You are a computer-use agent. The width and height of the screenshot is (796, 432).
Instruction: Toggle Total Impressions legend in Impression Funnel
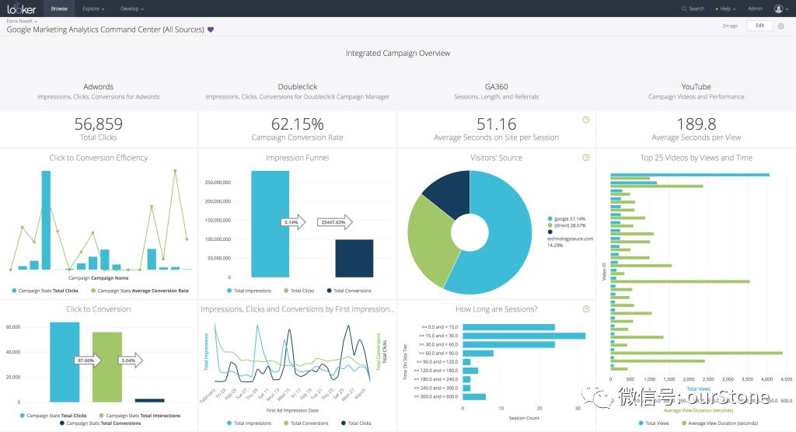click(x=250, y=291)
